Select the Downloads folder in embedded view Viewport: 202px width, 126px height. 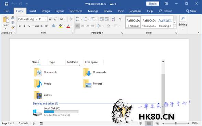[94, 72]
